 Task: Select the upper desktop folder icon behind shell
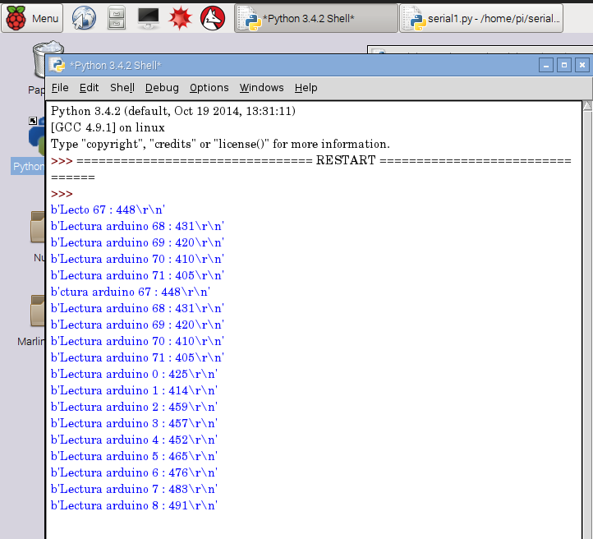(38, 227)
